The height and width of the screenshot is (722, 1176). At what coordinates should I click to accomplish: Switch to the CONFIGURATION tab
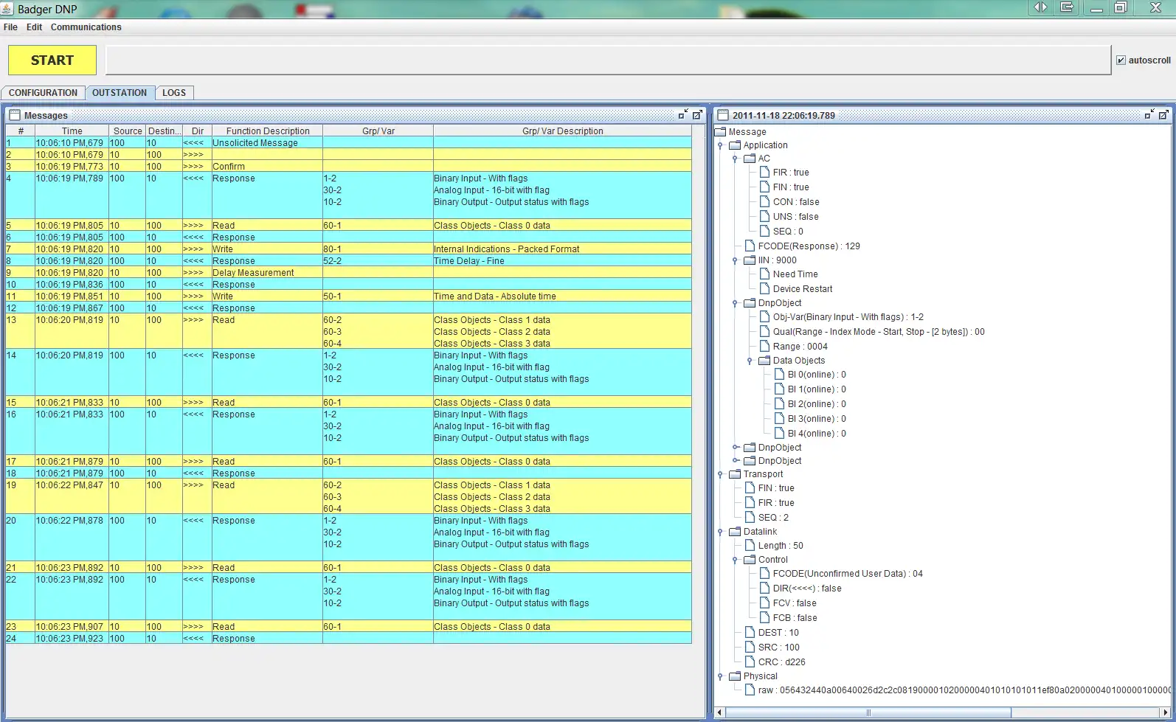43,93
